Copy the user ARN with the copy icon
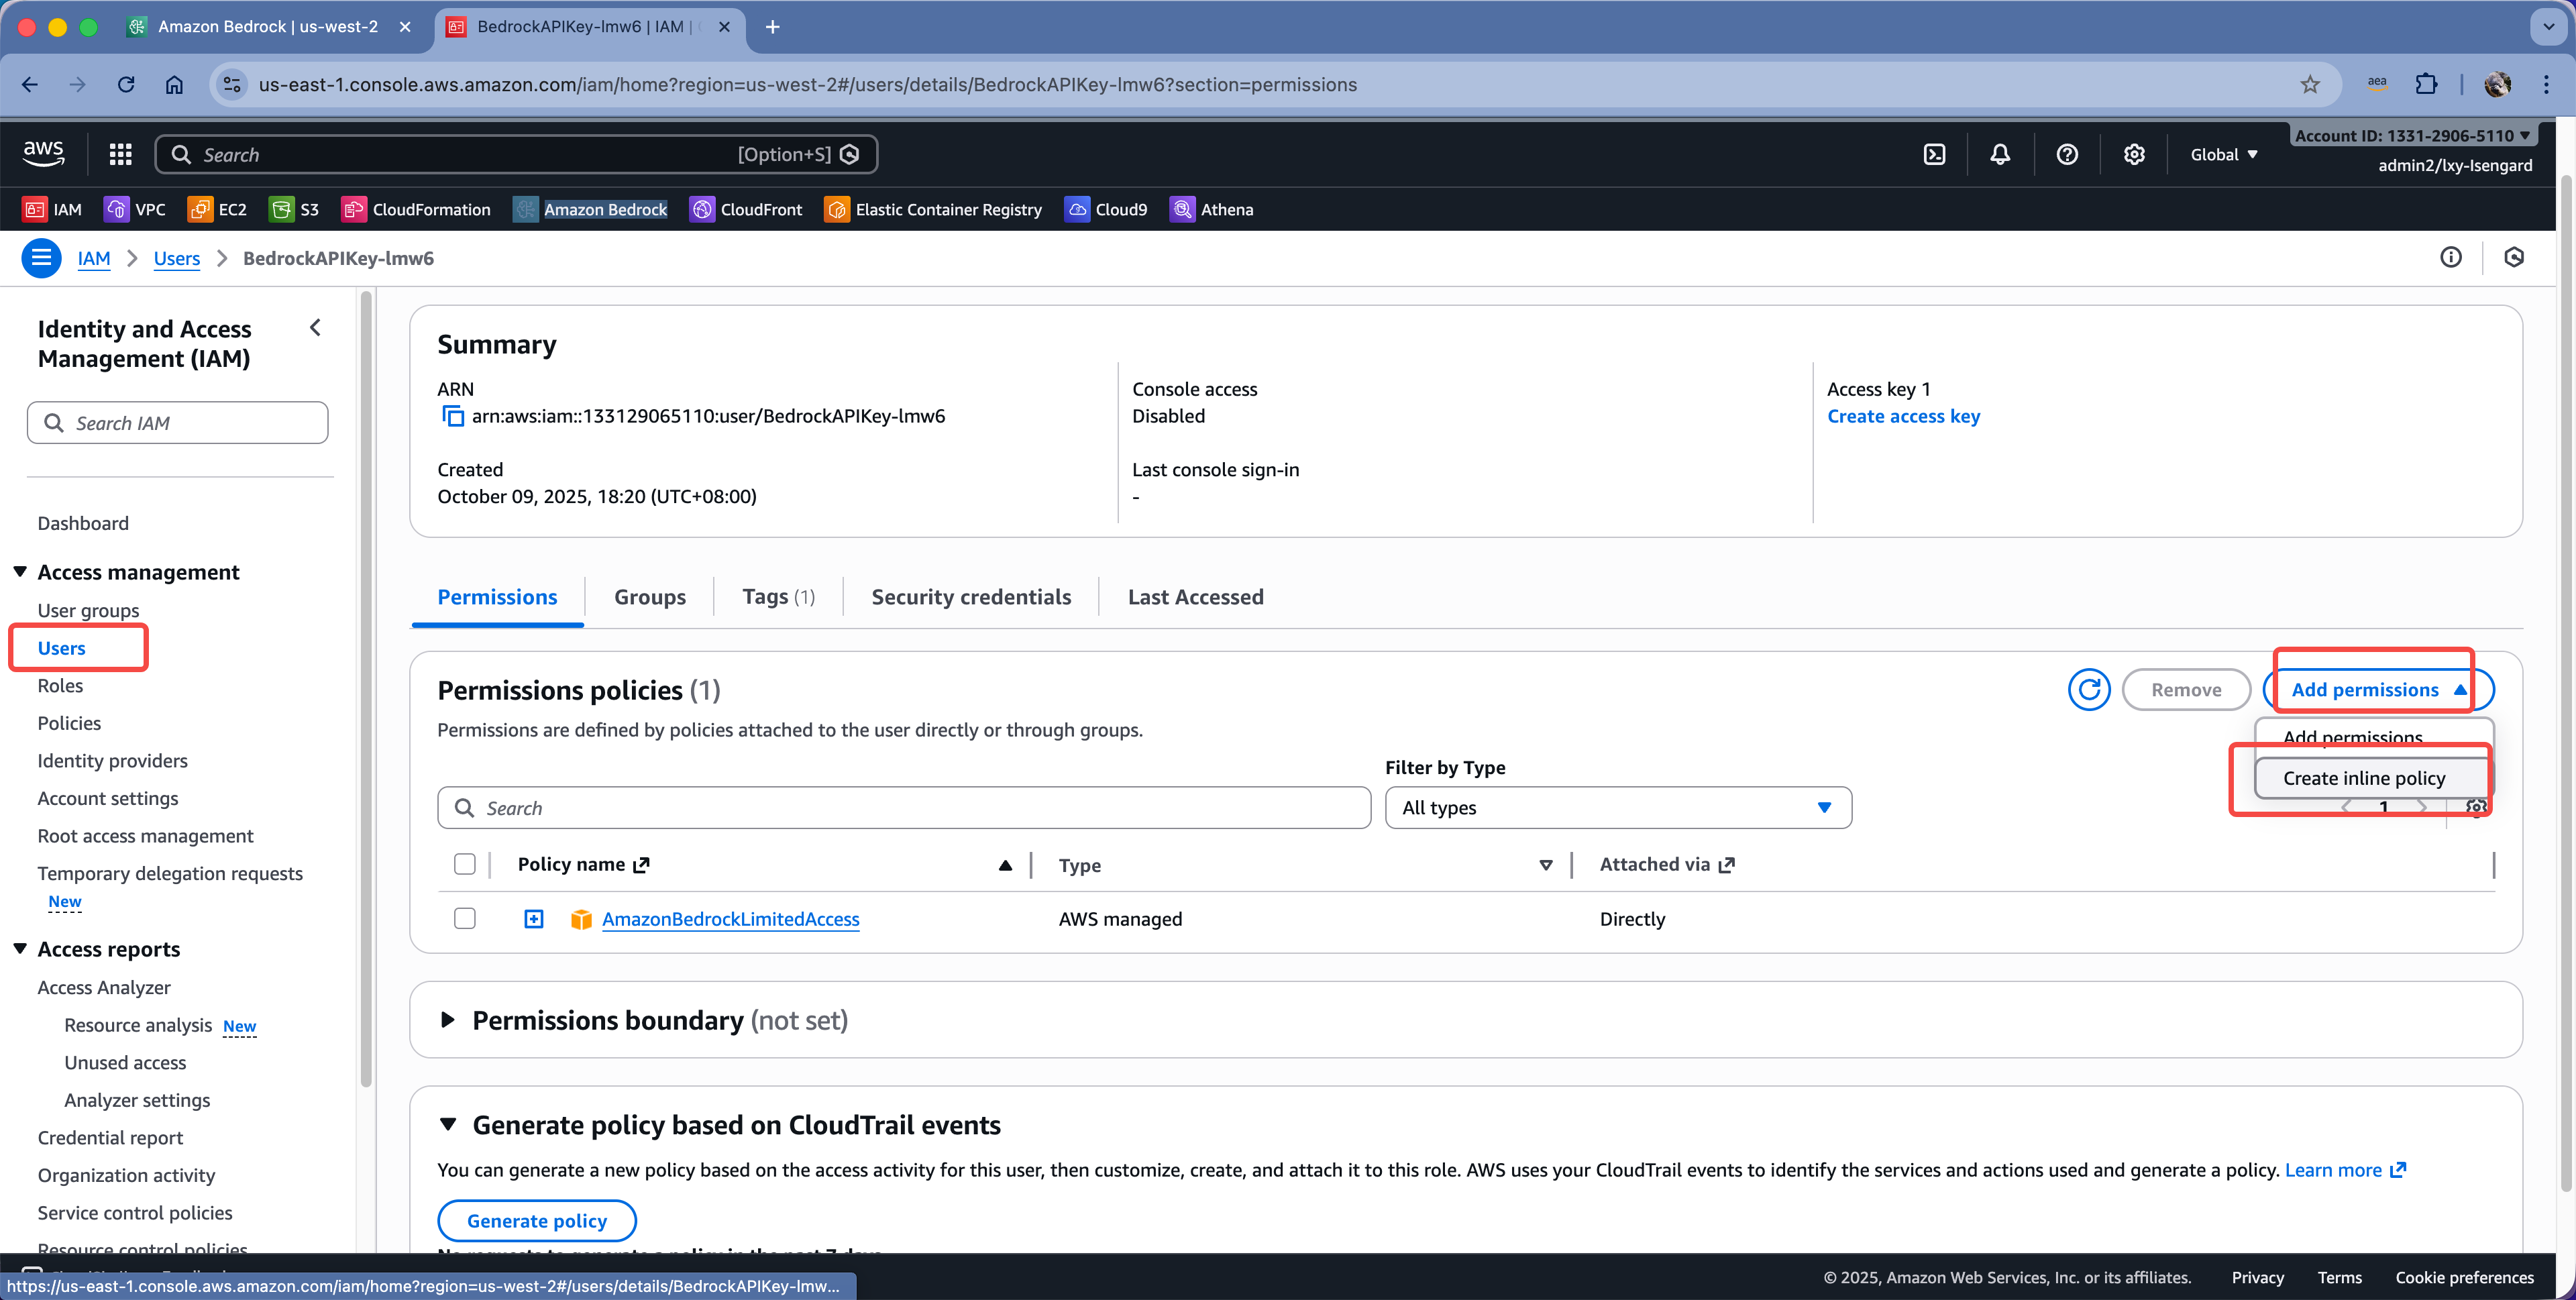2576x1300 pixels. coord(453,416)
